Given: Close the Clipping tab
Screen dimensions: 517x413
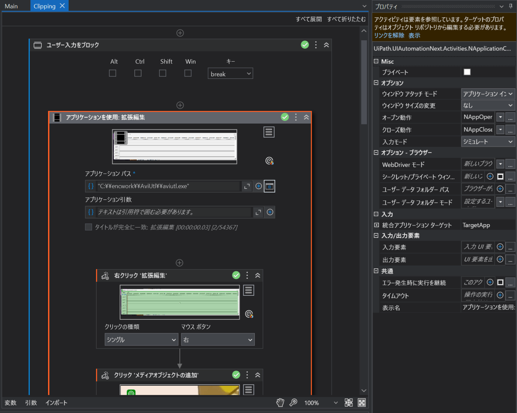Looking at the screenshot, I should 62,6.
